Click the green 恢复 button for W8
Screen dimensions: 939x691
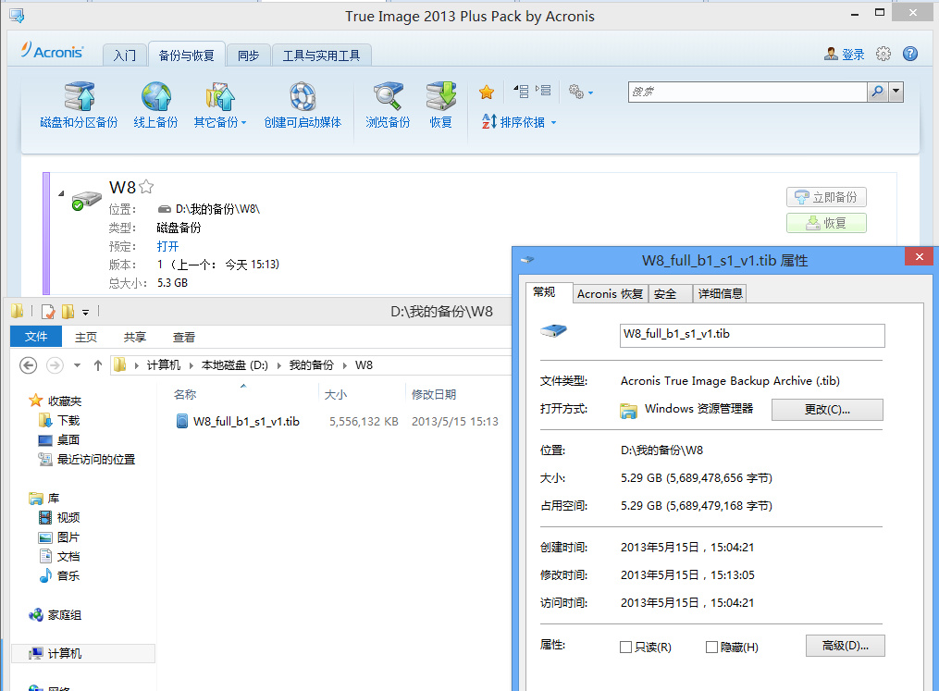826,223
